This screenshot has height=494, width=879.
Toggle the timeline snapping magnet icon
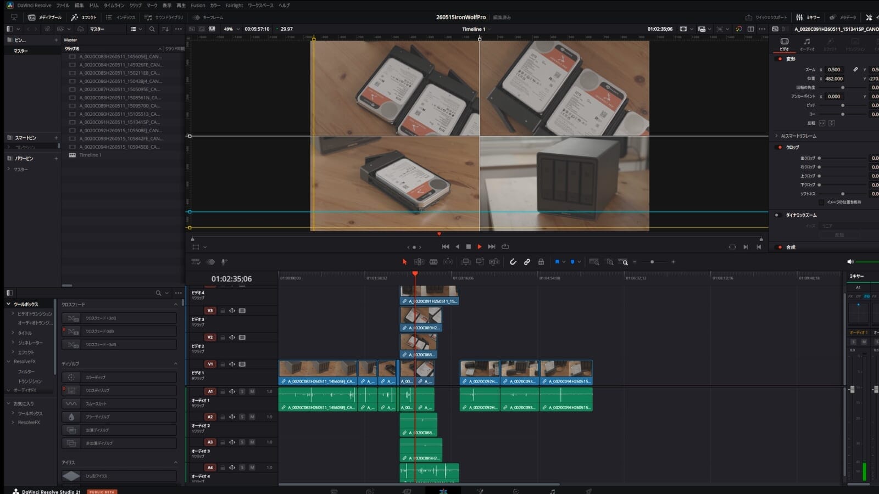(513, 262)
